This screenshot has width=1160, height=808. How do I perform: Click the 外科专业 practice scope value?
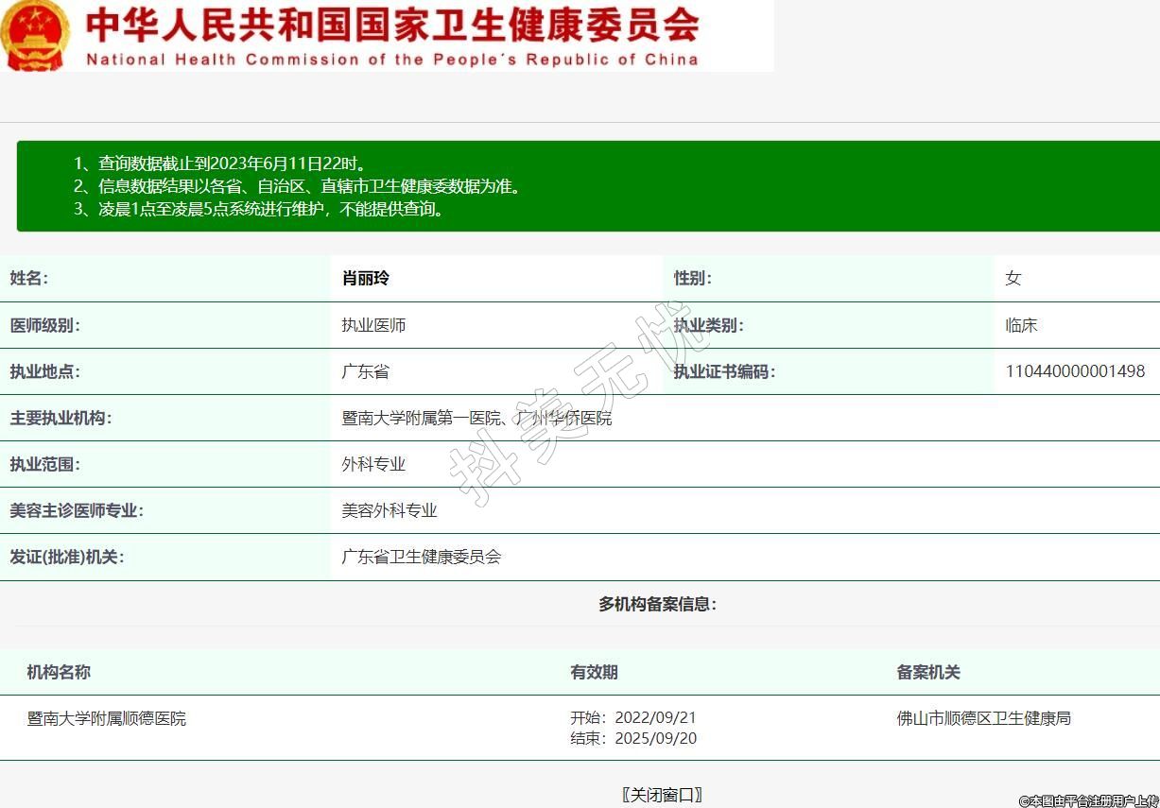tap(373, 464)
